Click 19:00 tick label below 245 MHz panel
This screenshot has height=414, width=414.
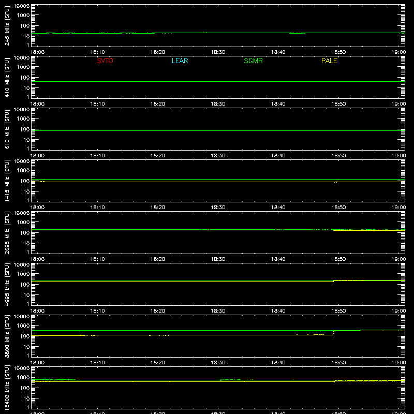click(398, 52)
